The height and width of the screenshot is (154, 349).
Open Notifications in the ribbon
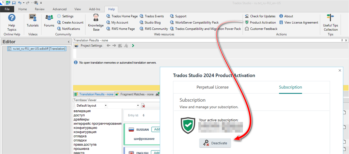(68, 29)
